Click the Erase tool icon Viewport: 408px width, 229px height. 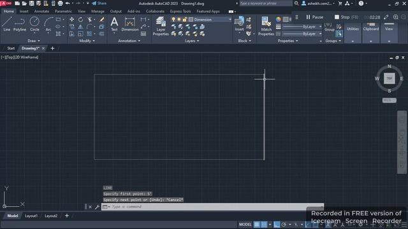click(102, 20)
